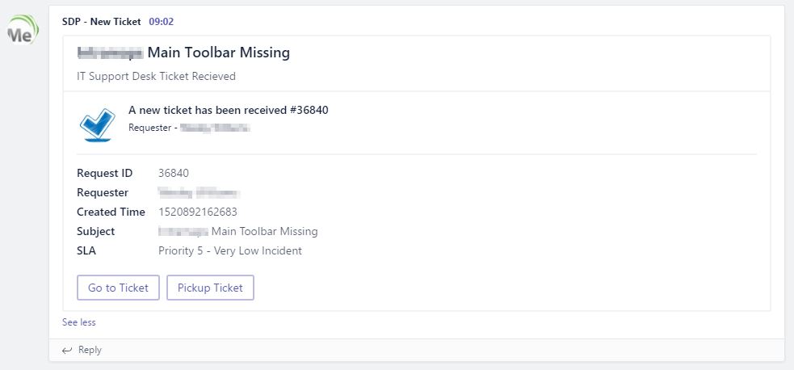Click the new ticket received #36840 heading
The image size is (794, 370).
coord(229,110)
